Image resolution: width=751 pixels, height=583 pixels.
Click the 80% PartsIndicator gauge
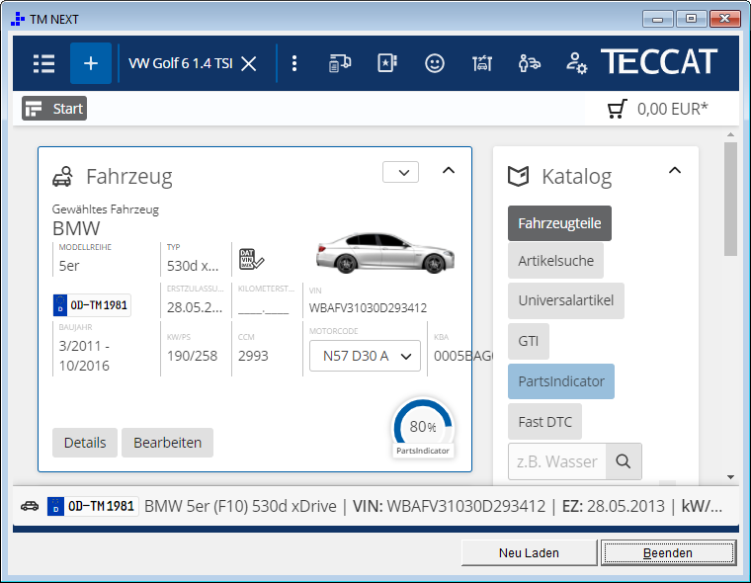(x=423, y=426)
